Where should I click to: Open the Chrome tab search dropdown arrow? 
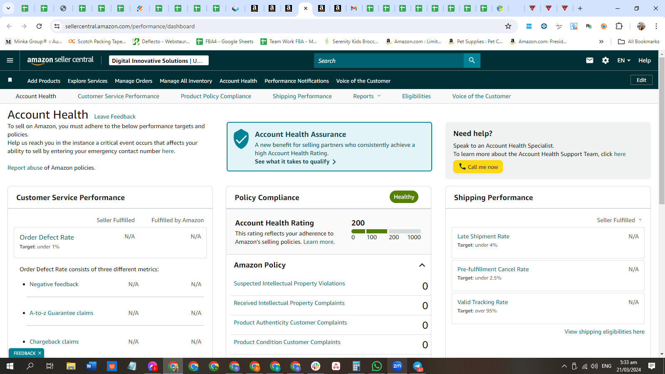tap(8, 8)
